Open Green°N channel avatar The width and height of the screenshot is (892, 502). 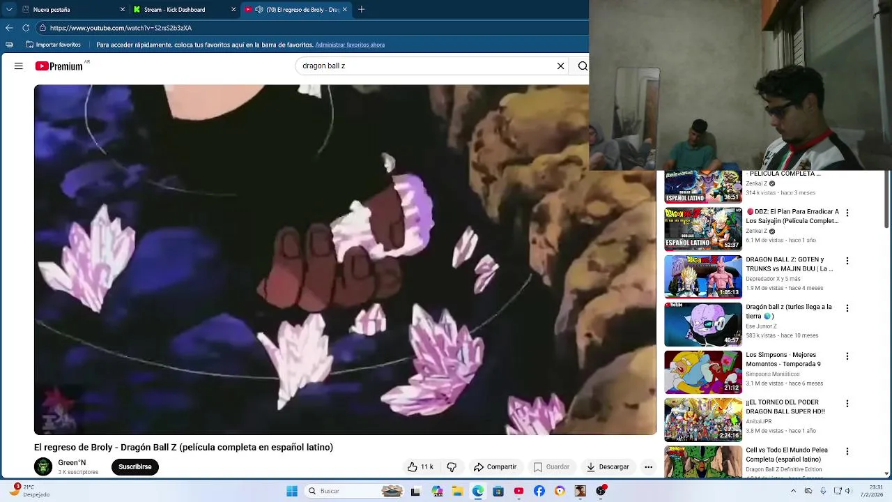coord(43,467)
